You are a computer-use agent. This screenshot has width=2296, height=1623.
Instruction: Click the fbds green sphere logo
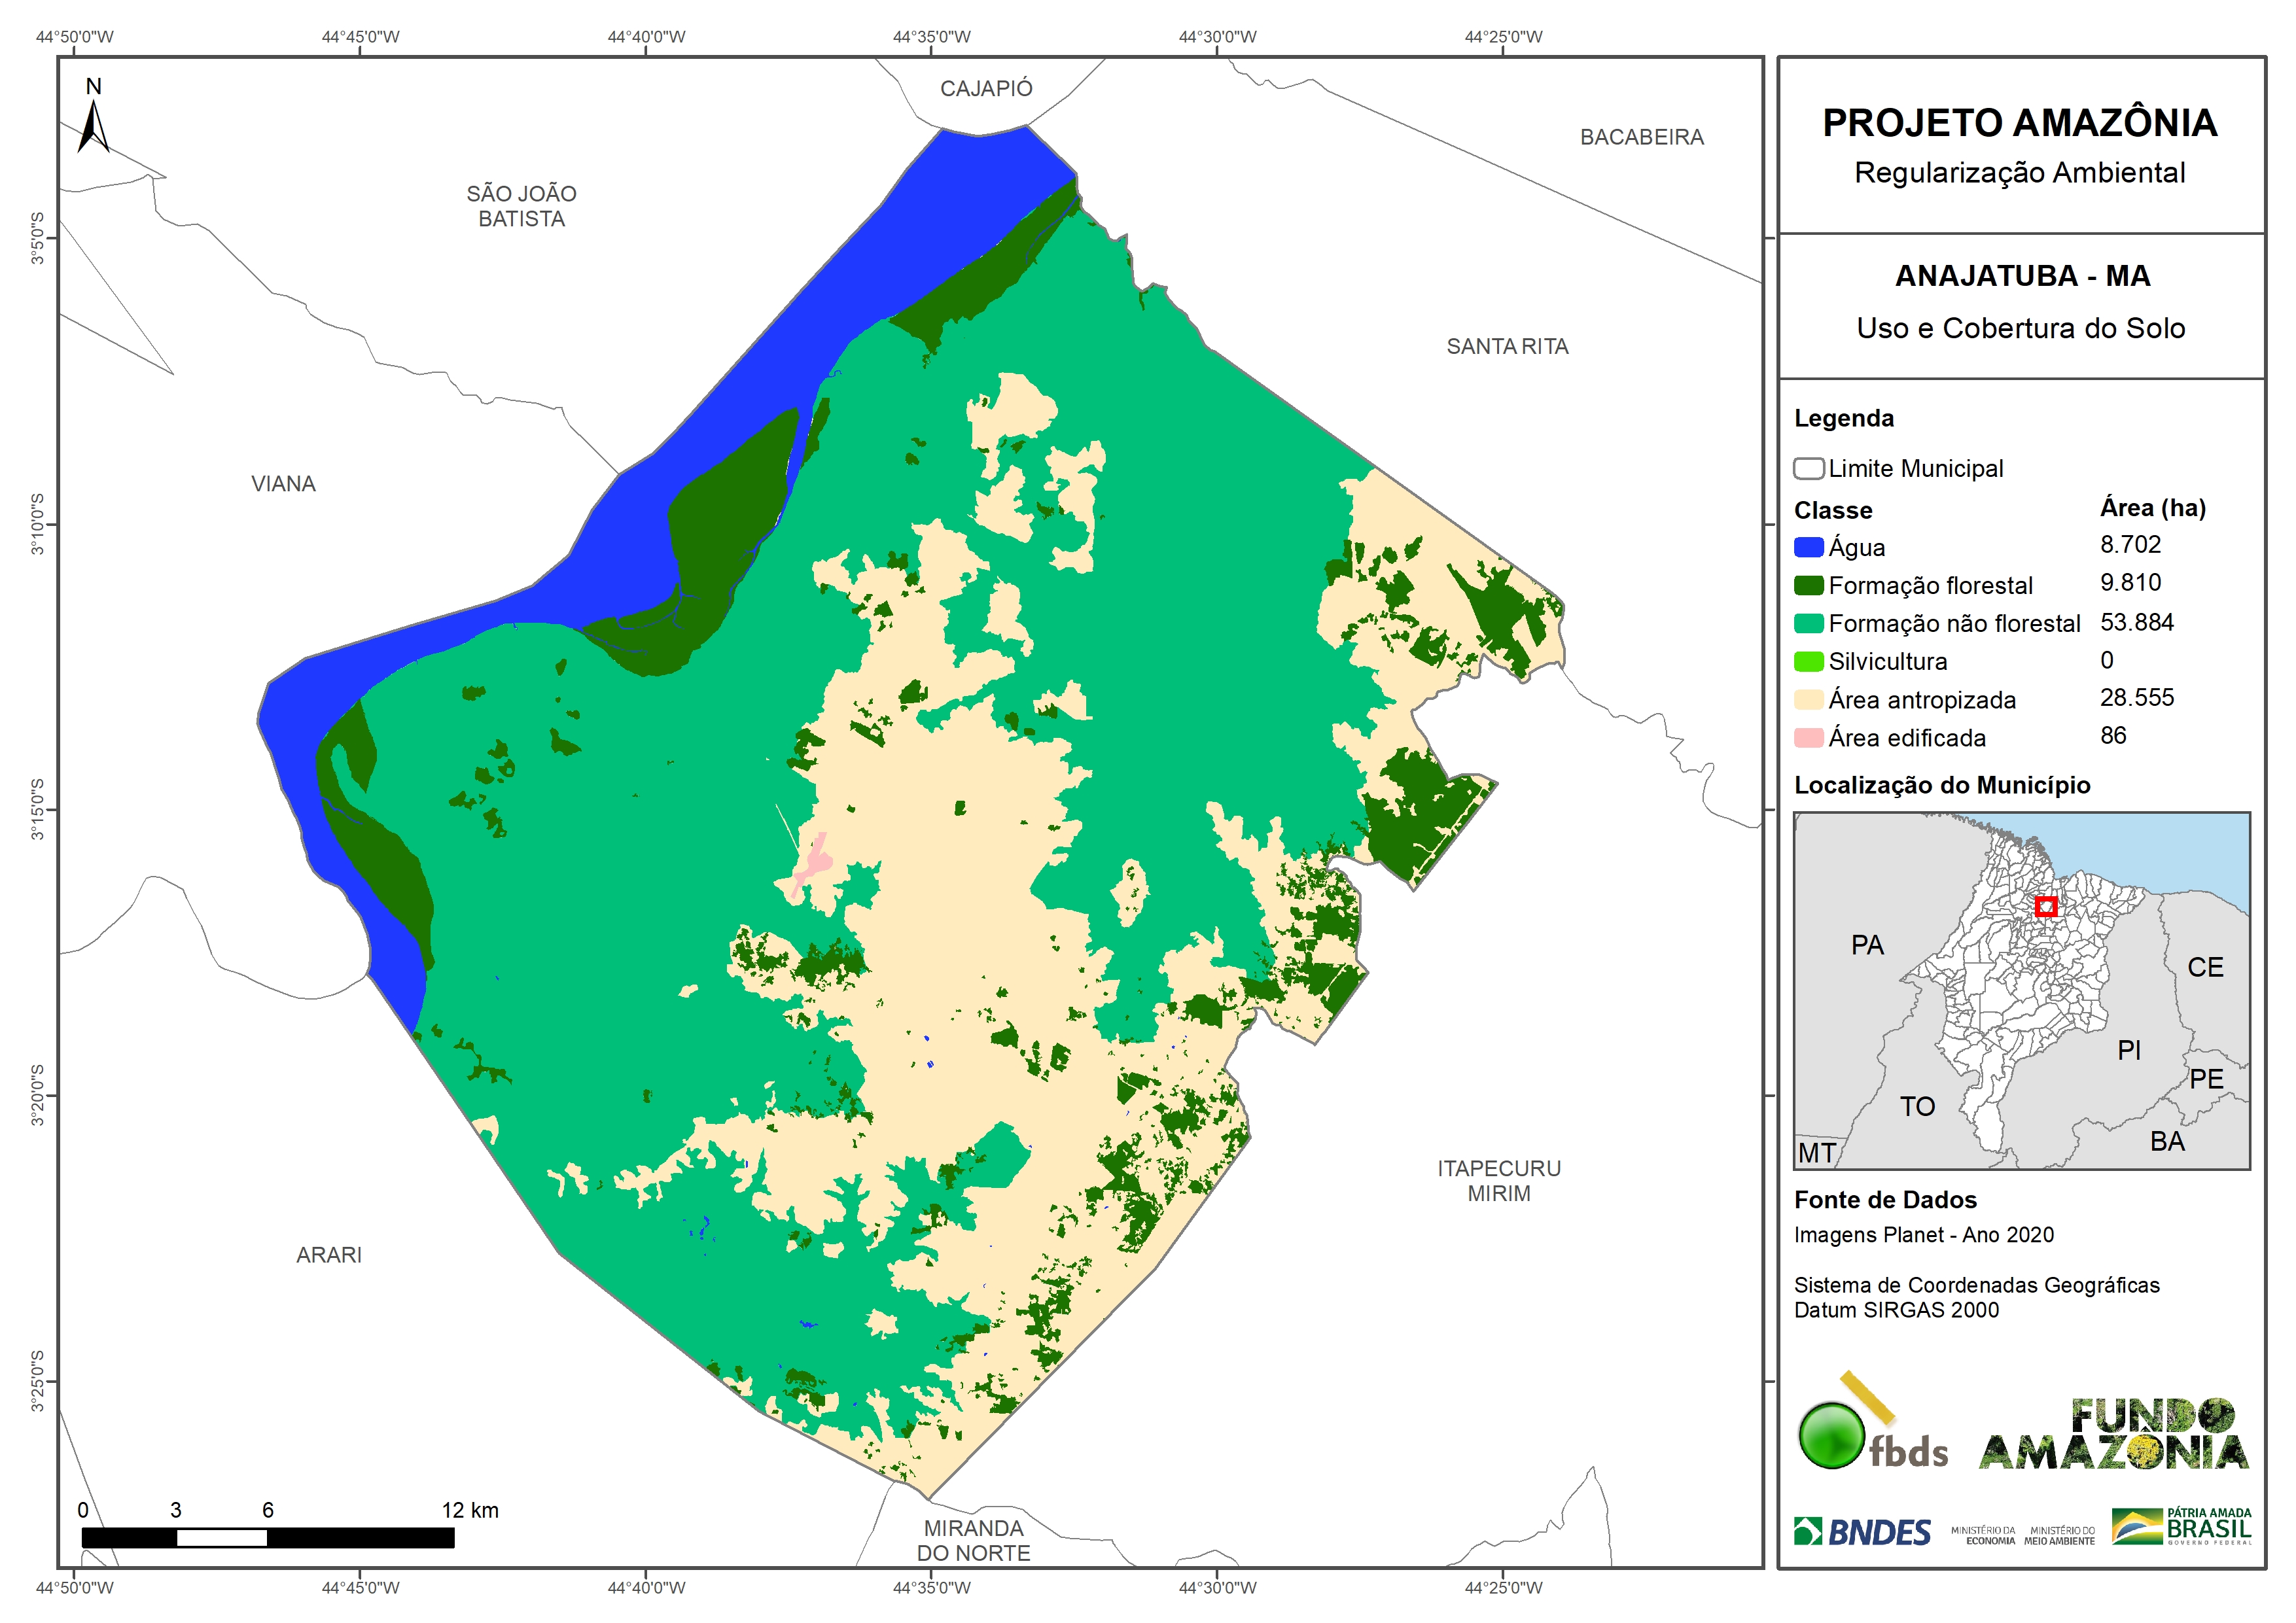[1832, 1436]
